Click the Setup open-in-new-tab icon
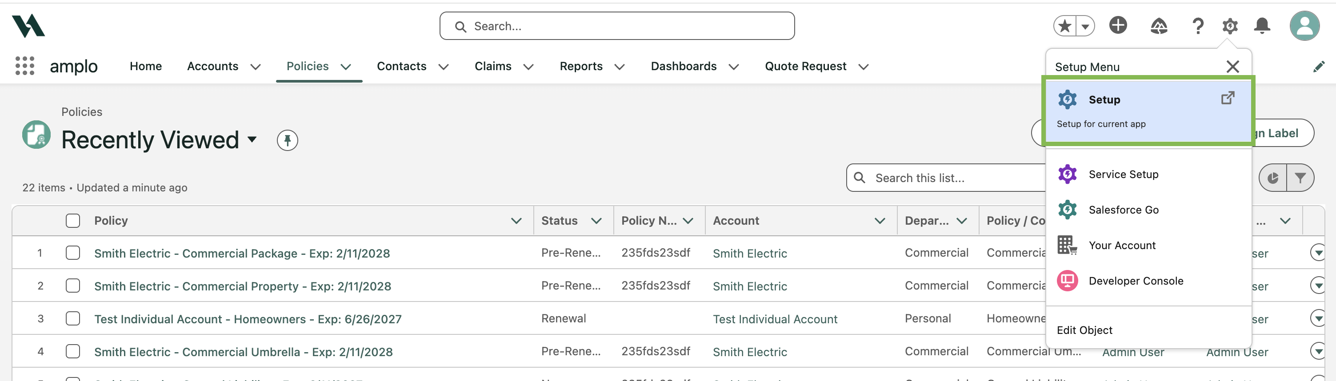This screenshot has width=1336, height=381. (x=1228, y=98)
